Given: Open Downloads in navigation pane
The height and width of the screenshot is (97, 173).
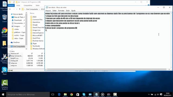Looking at the screenshot, I should pyautogui.click(x=18, y=20).
